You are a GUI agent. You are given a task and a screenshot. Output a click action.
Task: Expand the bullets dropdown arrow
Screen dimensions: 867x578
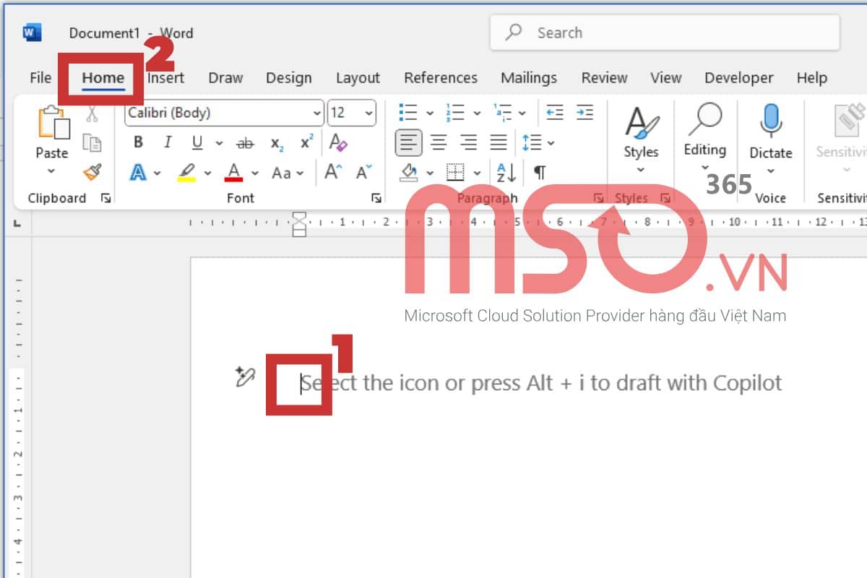(x=430, y=113)
